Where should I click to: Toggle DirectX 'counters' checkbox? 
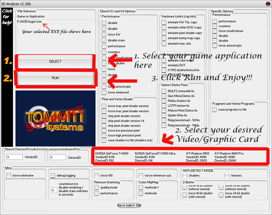[x=104, y=52]
